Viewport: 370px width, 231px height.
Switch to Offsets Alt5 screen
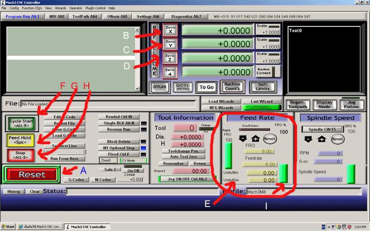(117, 17)
